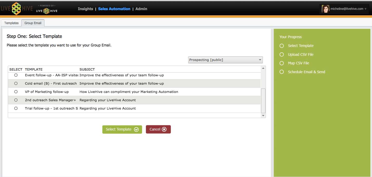Switch to the Templates tab
The image size is (372, 177).
coord(11,23)
